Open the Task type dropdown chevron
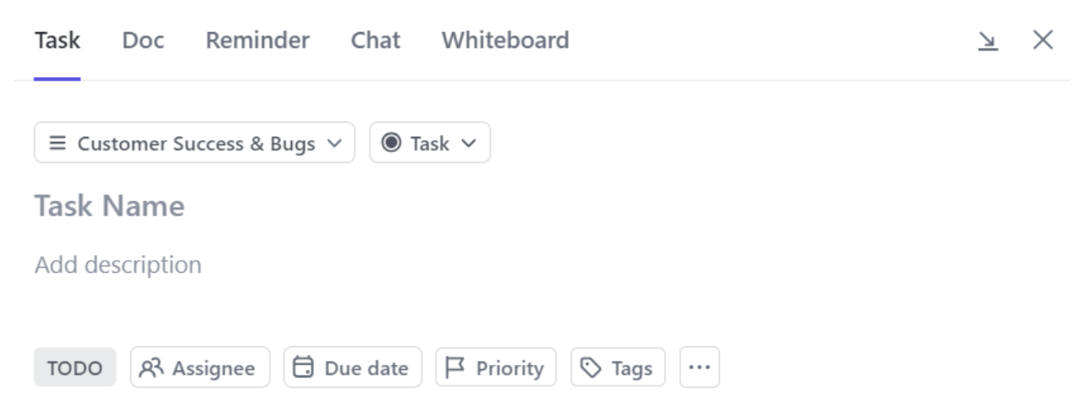The image size is (1078, 419). point(469,144)
